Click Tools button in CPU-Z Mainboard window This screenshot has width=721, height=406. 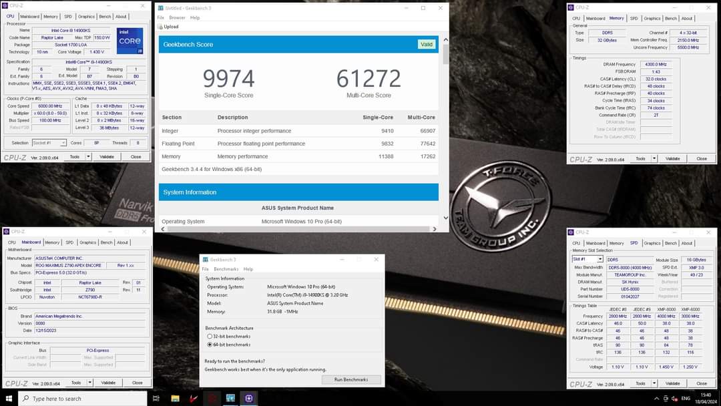point(76,383)
